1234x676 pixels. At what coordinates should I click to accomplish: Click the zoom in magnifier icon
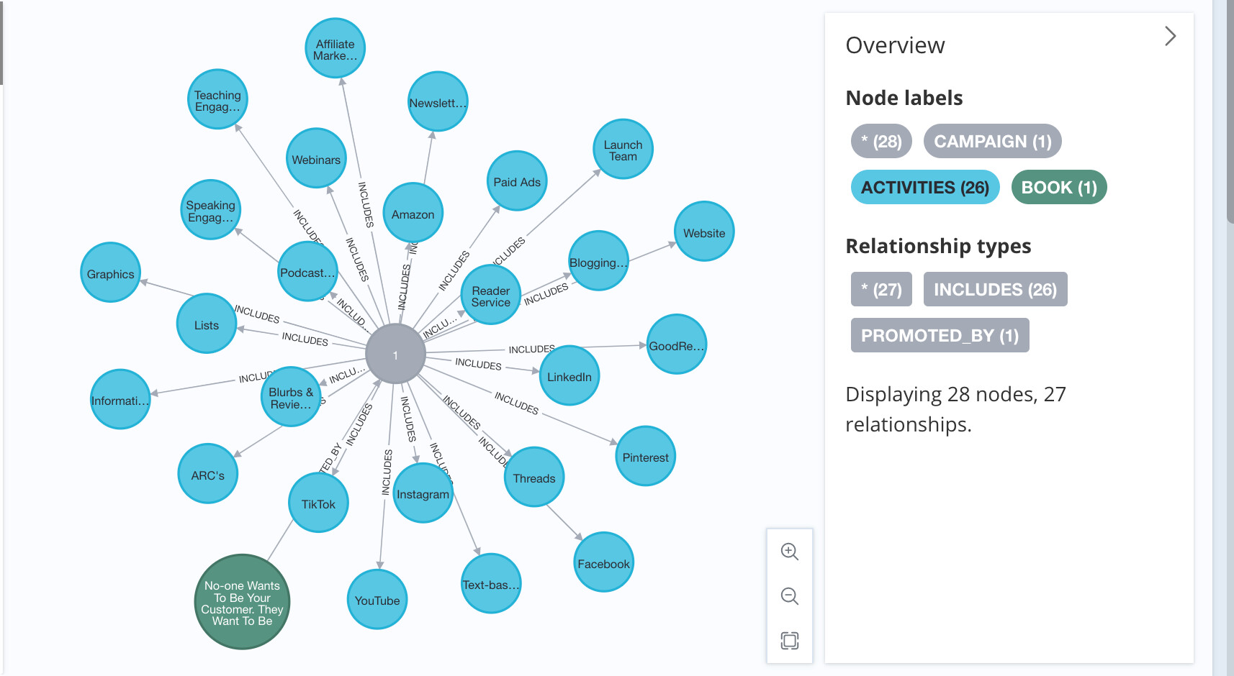(790, 552)
